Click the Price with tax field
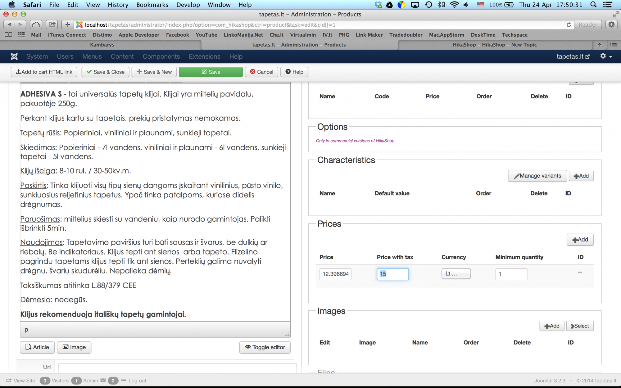The width and height of the screenshot is (621, 388). point(392,274)
